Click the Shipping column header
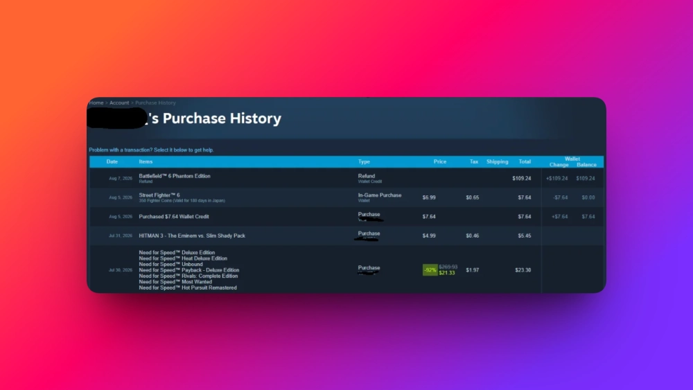The height and width of the screenshot is (390, 693). (497, 161)
